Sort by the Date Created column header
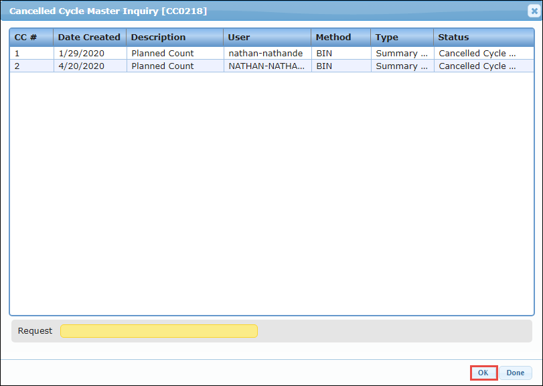 click(x=89, y=38)
